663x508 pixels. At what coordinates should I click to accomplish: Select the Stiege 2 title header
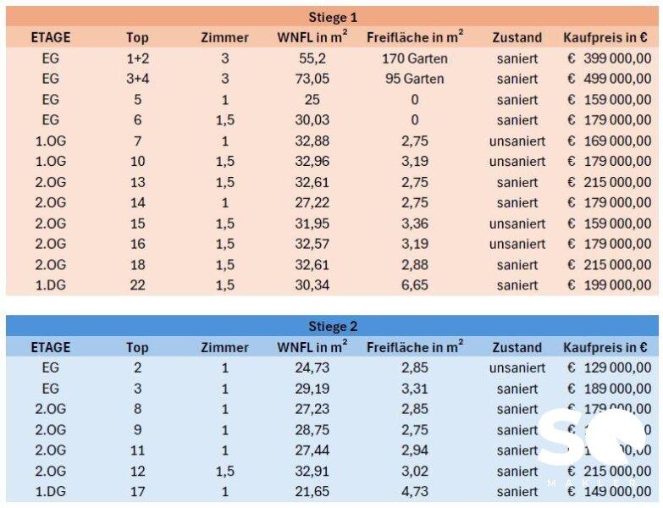(333, 327)
